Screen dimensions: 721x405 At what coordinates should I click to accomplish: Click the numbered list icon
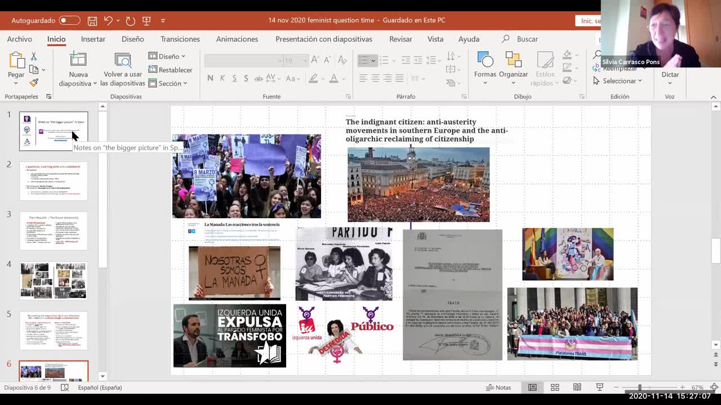[x=384, y=60]
